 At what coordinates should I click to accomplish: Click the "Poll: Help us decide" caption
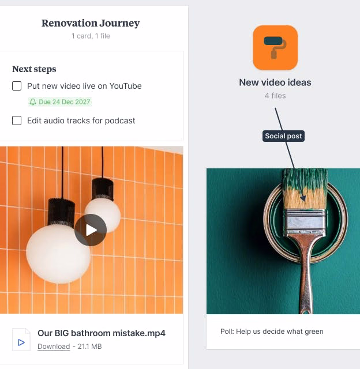coord(272,332)
